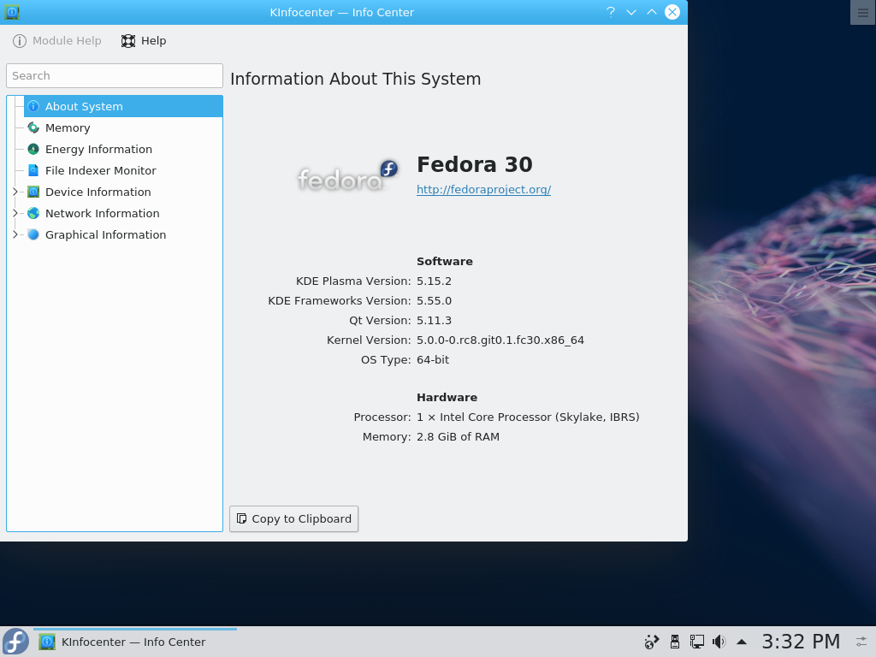Viewport: 876px width, 657px height.
Task: Click the File Indexer Monitor icon
Action: pyautogui.click(x=33, y=170)
